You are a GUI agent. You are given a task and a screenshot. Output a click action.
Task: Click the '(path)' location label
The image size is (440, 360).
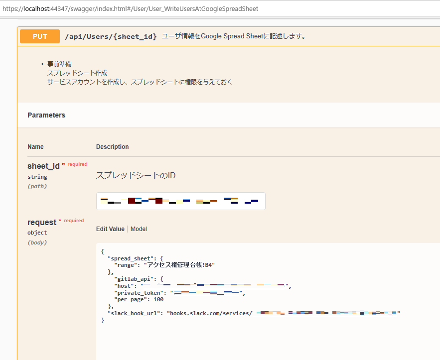(37, 186)
